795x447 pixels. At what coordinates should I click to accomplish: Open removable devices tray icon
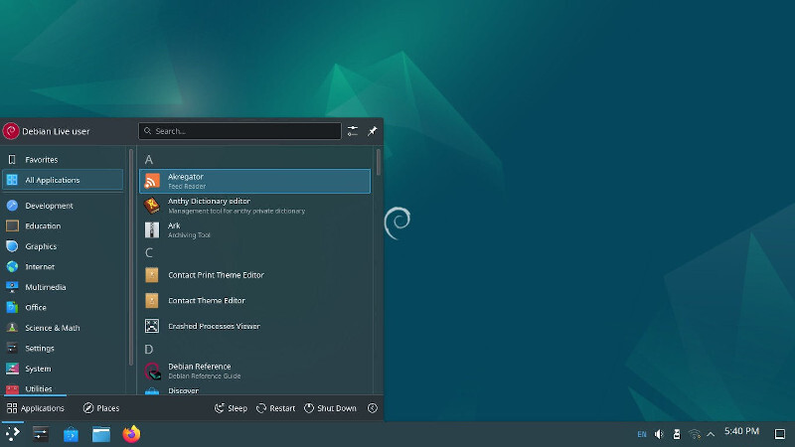[677, 434]
